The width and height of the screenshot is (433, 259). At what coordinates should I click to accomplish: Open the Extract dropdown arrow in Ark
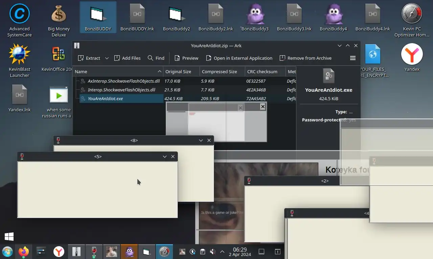point(107,58)
